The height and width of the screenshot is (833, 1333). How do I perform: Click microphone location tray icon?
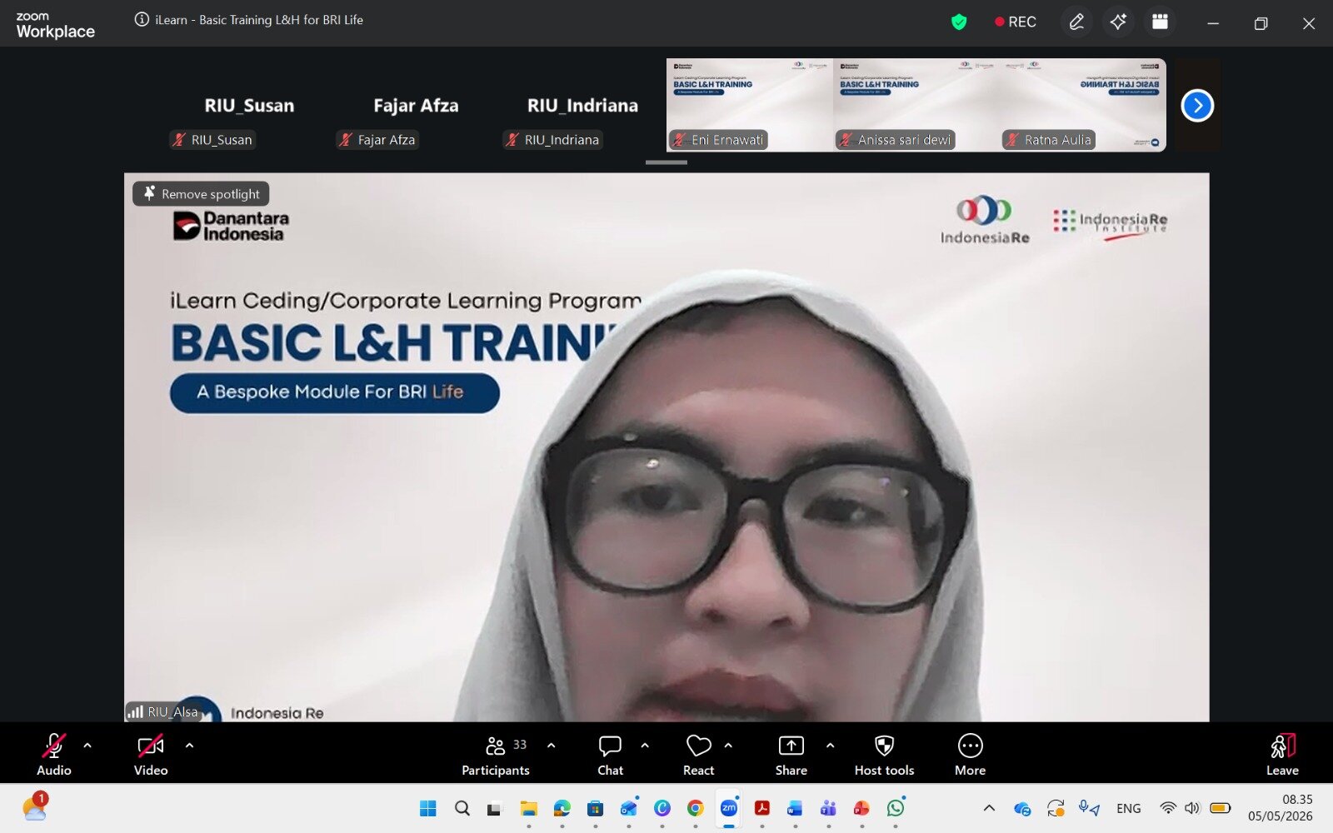(1088, 808)
